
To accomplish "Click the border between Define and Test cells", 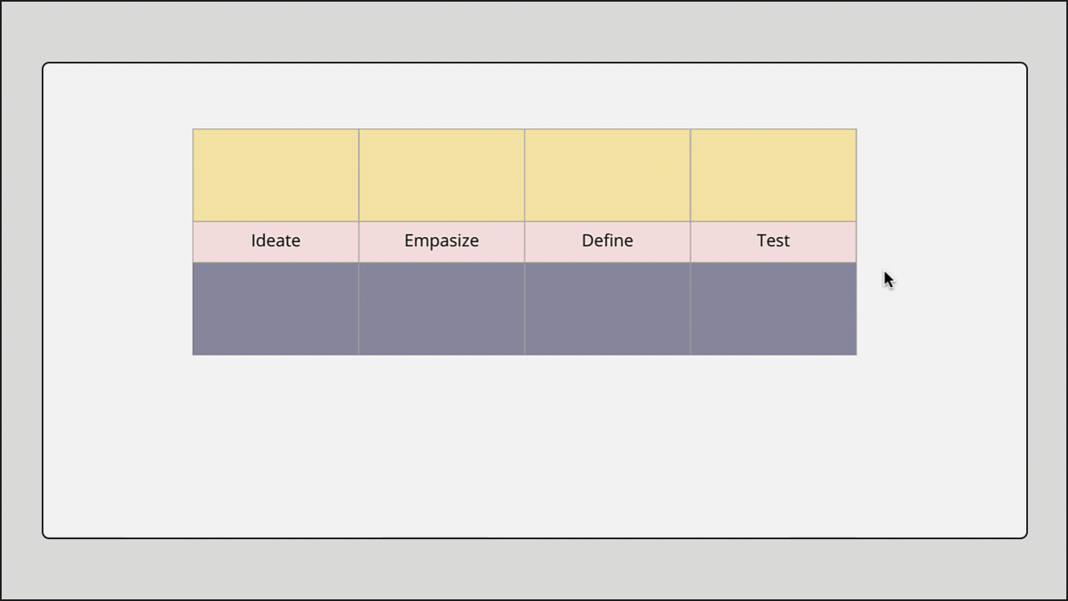I will tap(691, 242).
